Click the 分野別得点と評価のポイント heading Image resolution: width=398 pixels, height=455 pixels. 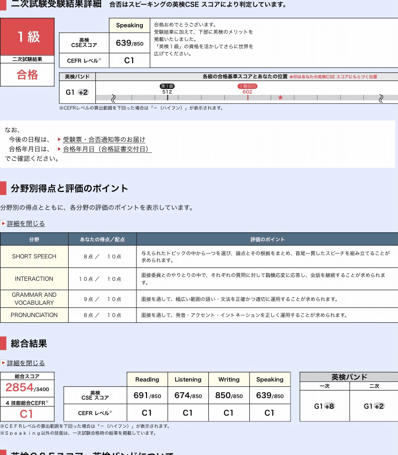coord(70,189)
